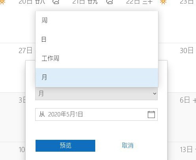Select the 30日 day cell
This screenshot has height=160, width=196.
[187, 51]
